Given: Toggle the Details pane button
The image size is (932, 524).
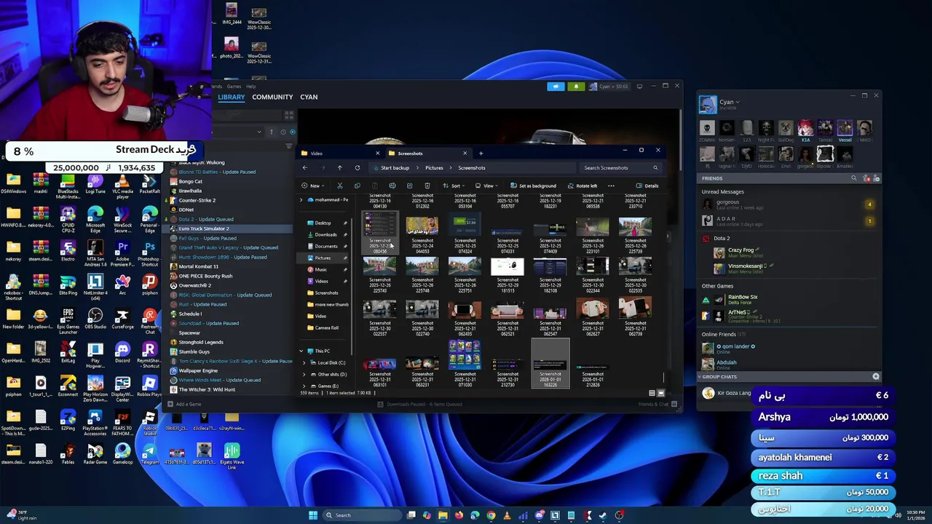Looking at the screenshot, I should 647,186.
